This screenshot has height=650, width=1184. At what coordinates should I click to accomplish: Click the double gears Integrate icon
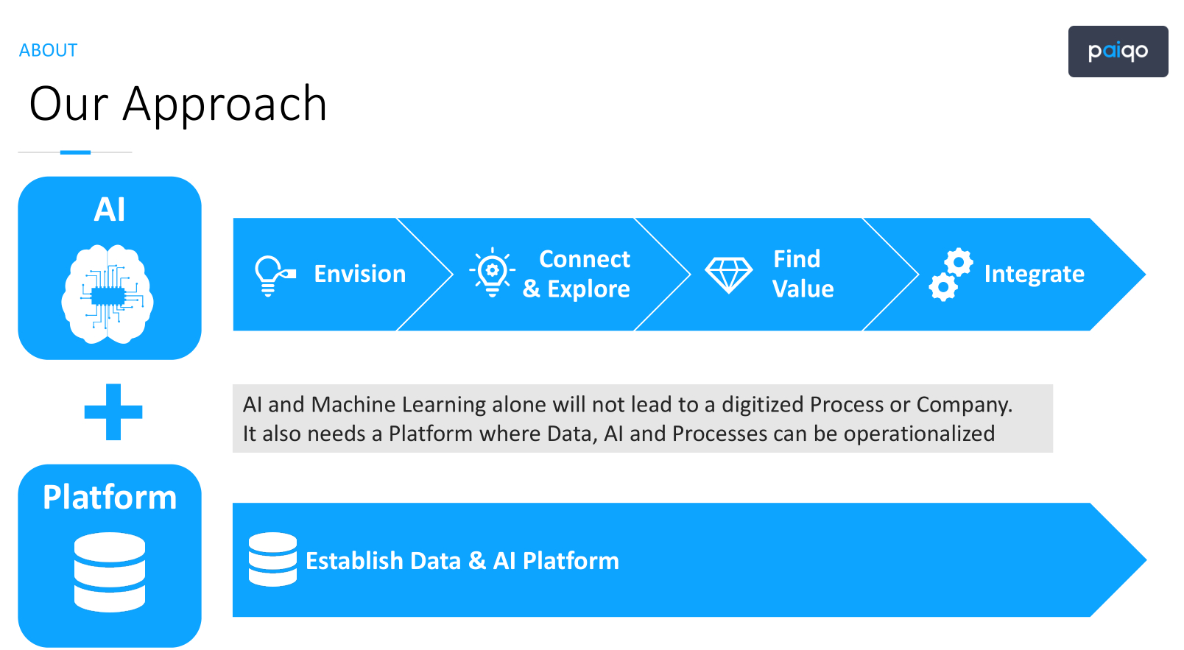951,275
